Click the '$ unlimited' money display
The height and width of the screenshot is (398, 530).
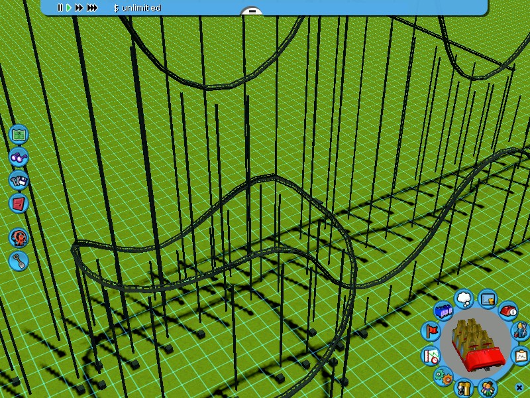click(137, 8)
